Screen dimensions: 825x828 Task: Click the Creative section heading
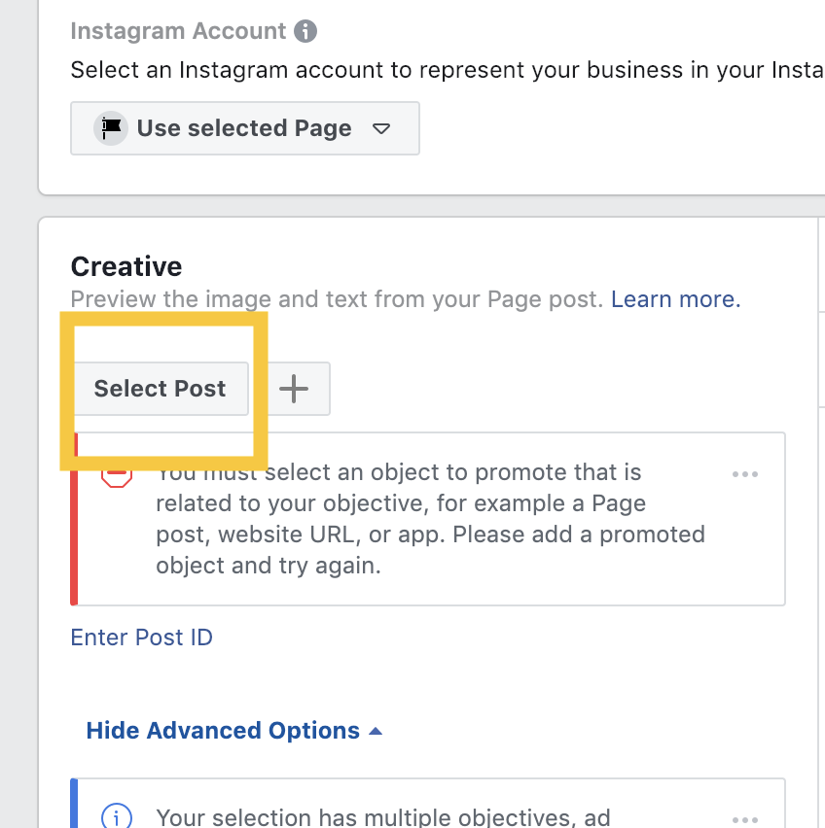point(126,266)
